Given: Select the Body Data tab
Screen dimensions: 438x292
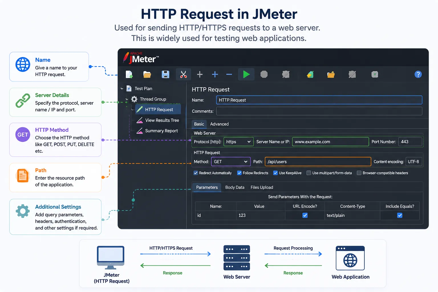Looking at the screenshot, I should pos(235,187).
